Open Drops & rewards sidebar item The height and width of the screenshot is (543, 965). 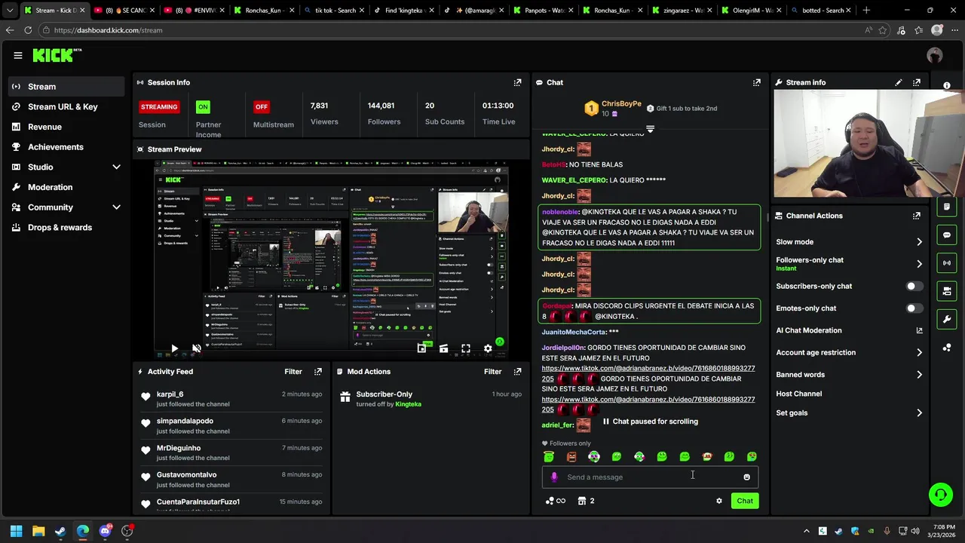(66, 228)
